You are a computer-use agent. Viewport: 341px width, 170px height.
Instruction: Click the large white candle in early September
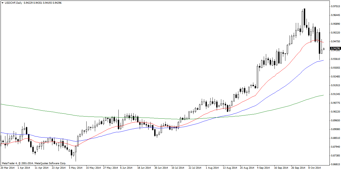pyautogui.click(x=257, y=77)
